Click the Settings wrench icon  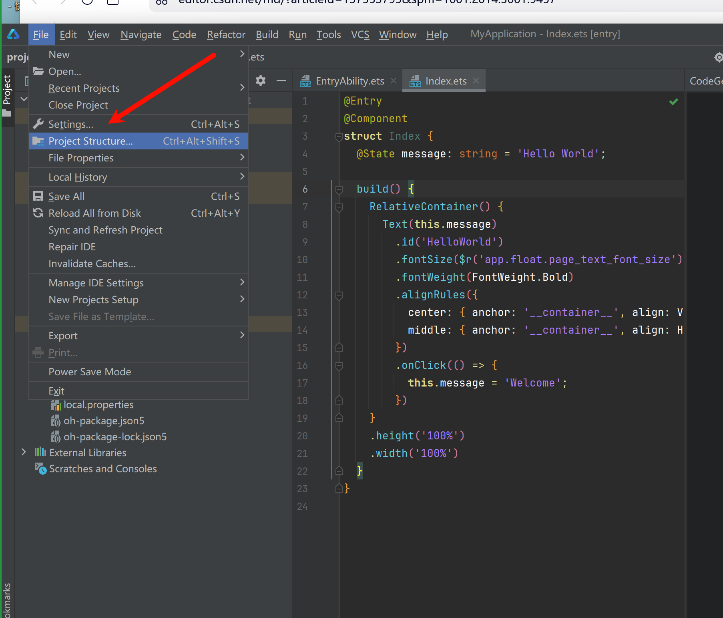click(38, 124)
